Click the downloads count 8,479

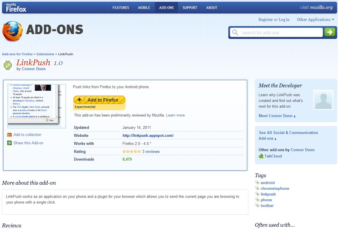[x=127, y=159]
